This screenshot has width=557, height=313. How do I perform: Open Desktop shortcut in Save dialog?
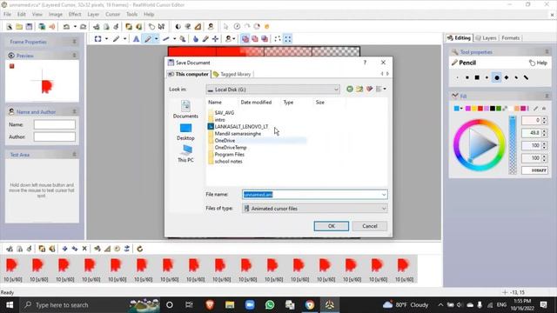click(x=185, y=131)
